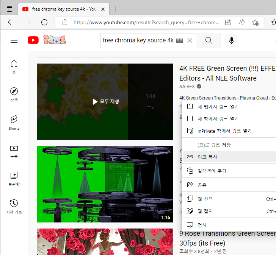Visit the AA-VFX channel
The width and height of the screenshot is (276, 255).
click(187, 87)
